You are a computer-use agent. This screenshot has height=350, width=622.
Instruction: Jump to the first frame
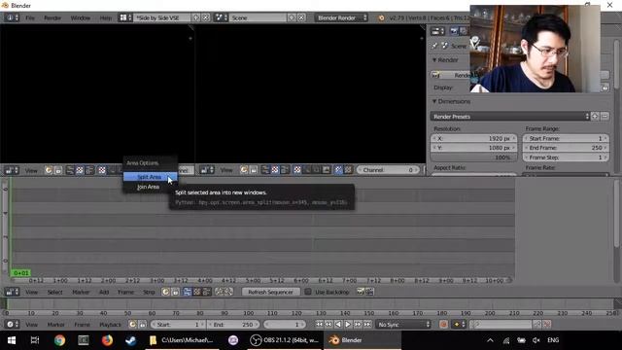coord(319,325)
